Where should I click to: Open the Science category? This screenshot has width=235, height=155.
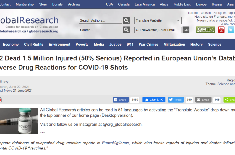point(215,44)
